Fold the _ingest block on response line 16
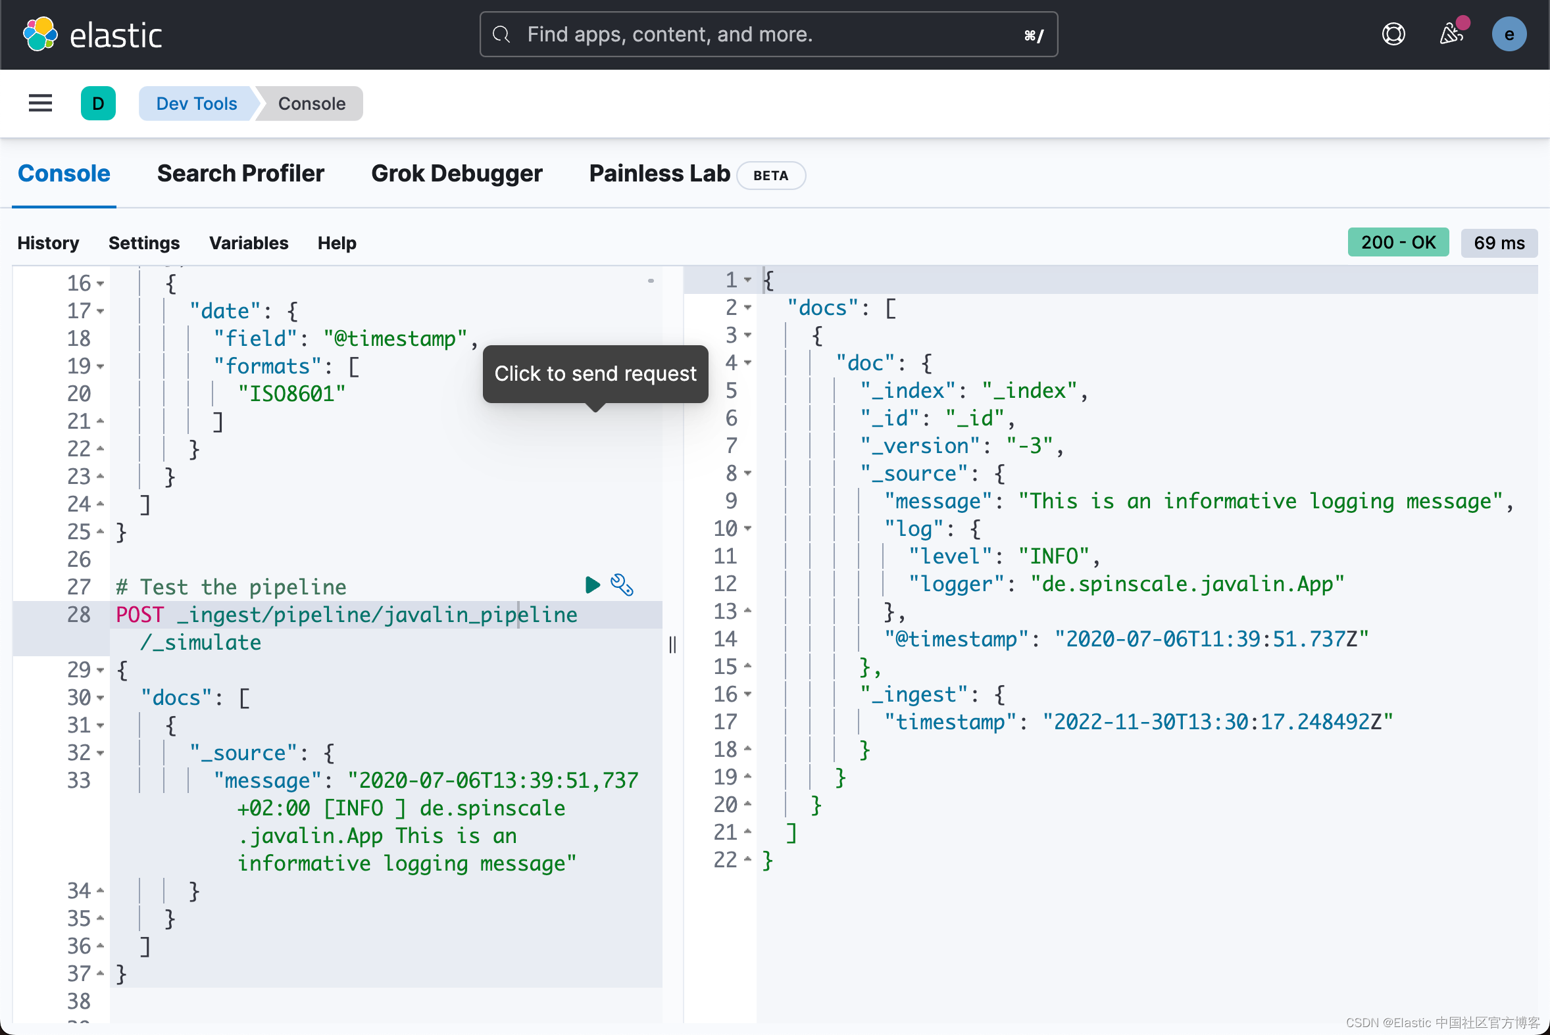Screen dimensions: 1550x1035 pos(747,694)
